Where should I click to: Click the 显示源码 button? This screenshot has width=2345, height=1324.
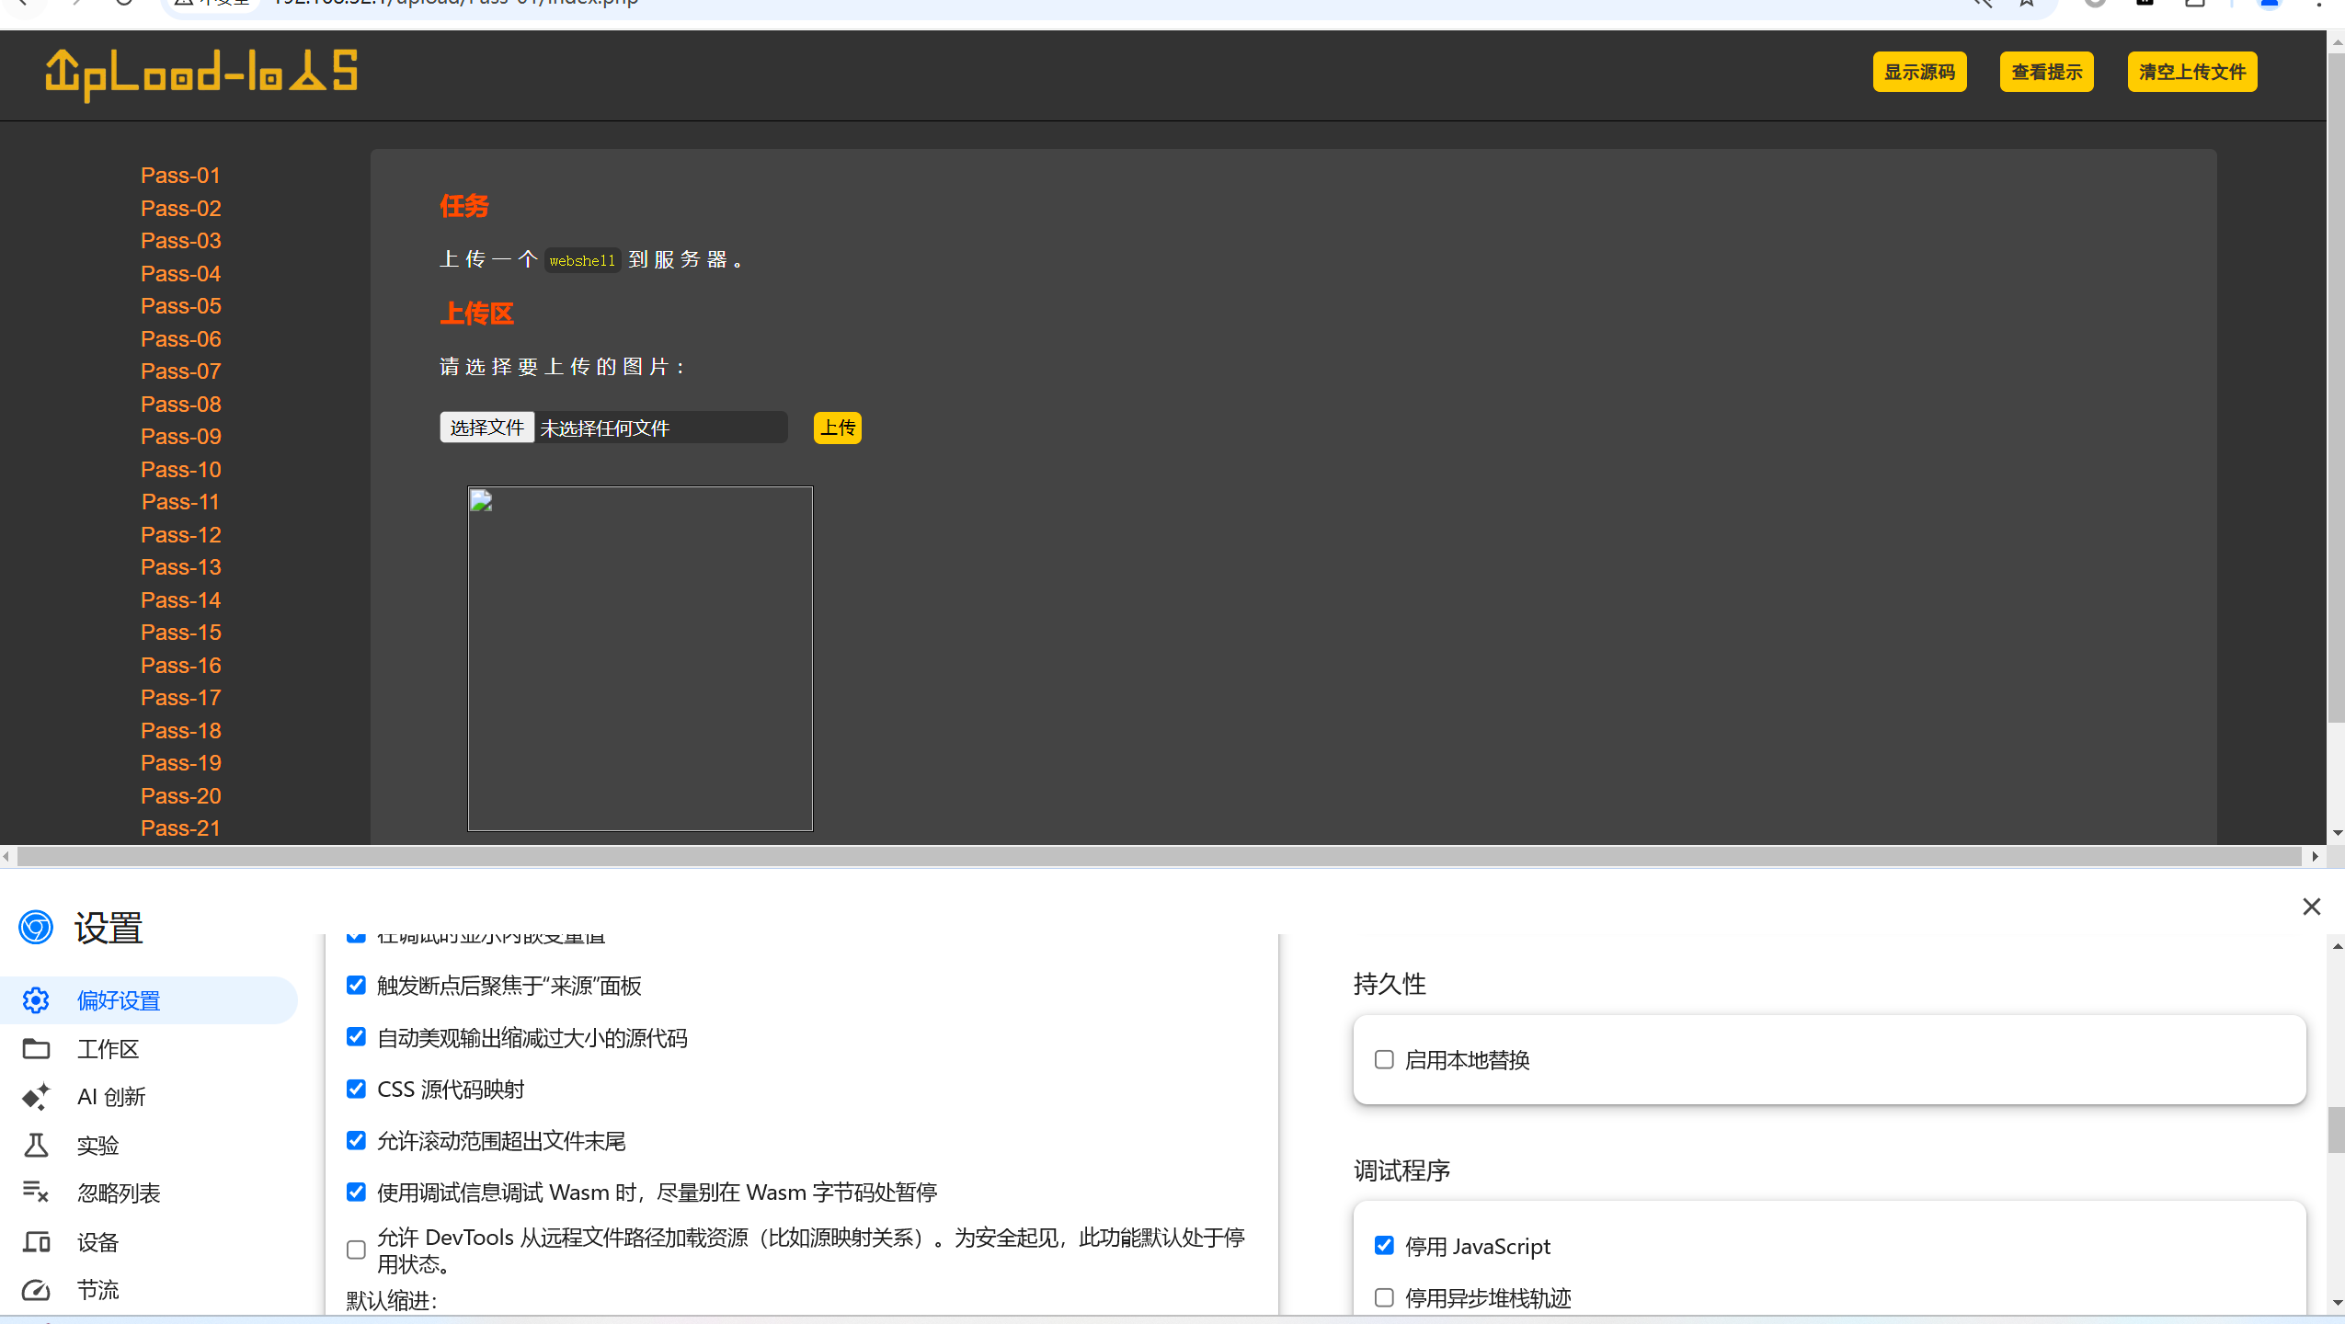click(x=1919, y=72)
